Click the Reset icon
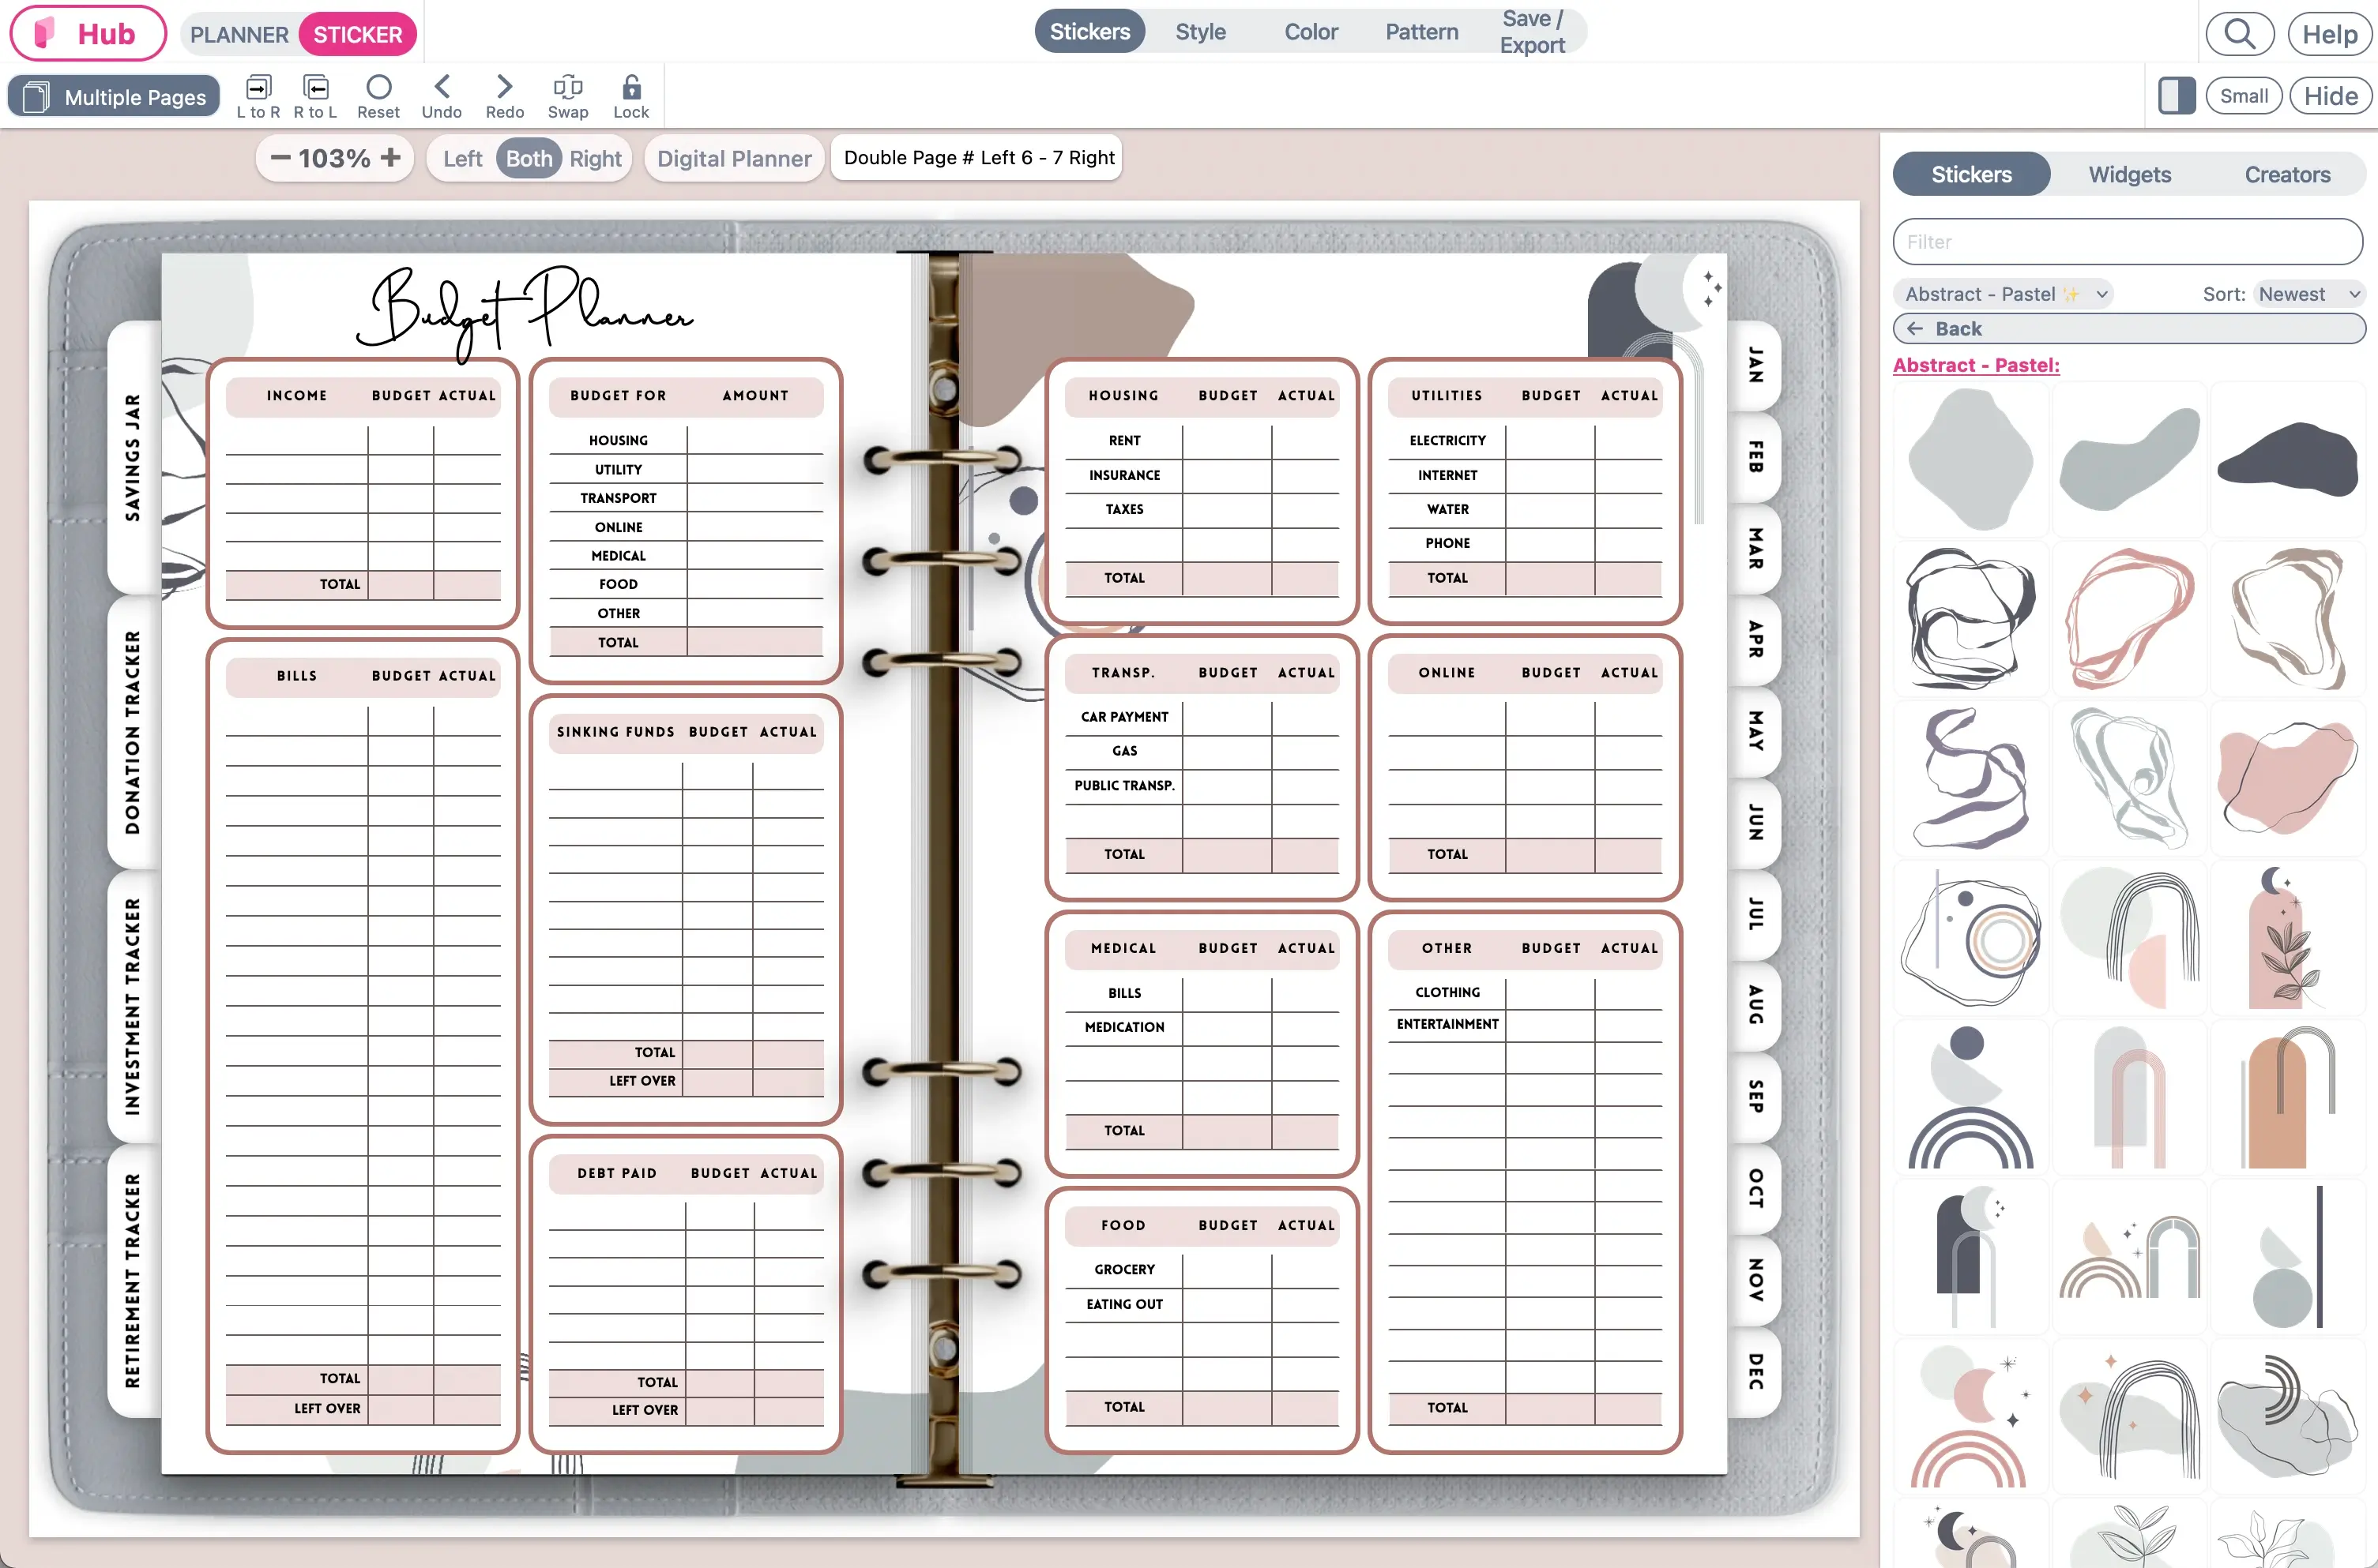Image resolution: width=2378 pixels, height=1568 pixels. (x=378, y=95)
